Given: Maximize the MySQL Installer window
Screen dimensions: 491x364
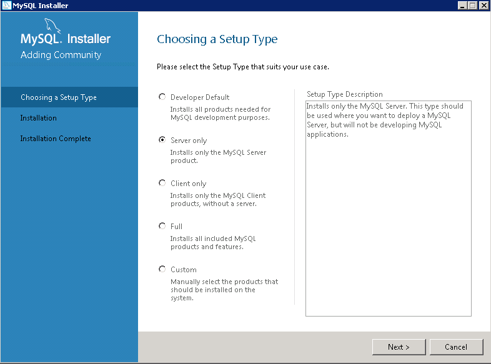Looking at the screenshot, I should pos(472,6).
